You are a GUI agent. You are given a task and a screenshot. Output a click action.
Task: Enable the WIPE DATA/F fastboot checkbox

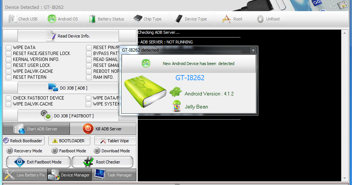pyautogui.click(x=88, y=98)
